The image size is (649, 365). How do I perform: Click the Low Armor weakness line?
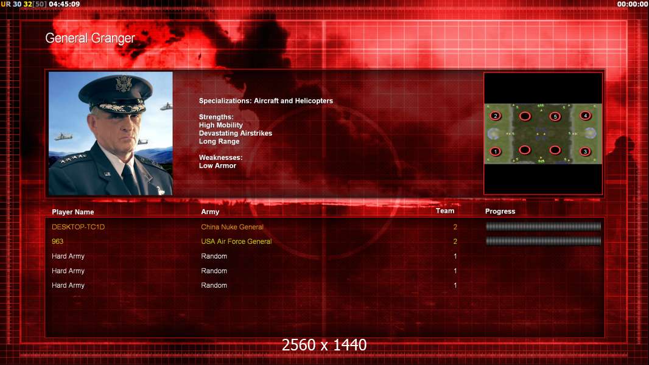(x=217, y=165)
